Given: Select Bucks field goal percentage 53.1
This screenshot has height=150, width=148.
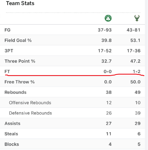Looking at the screenshot, I should pyautogui.click(x=135, y=40).
